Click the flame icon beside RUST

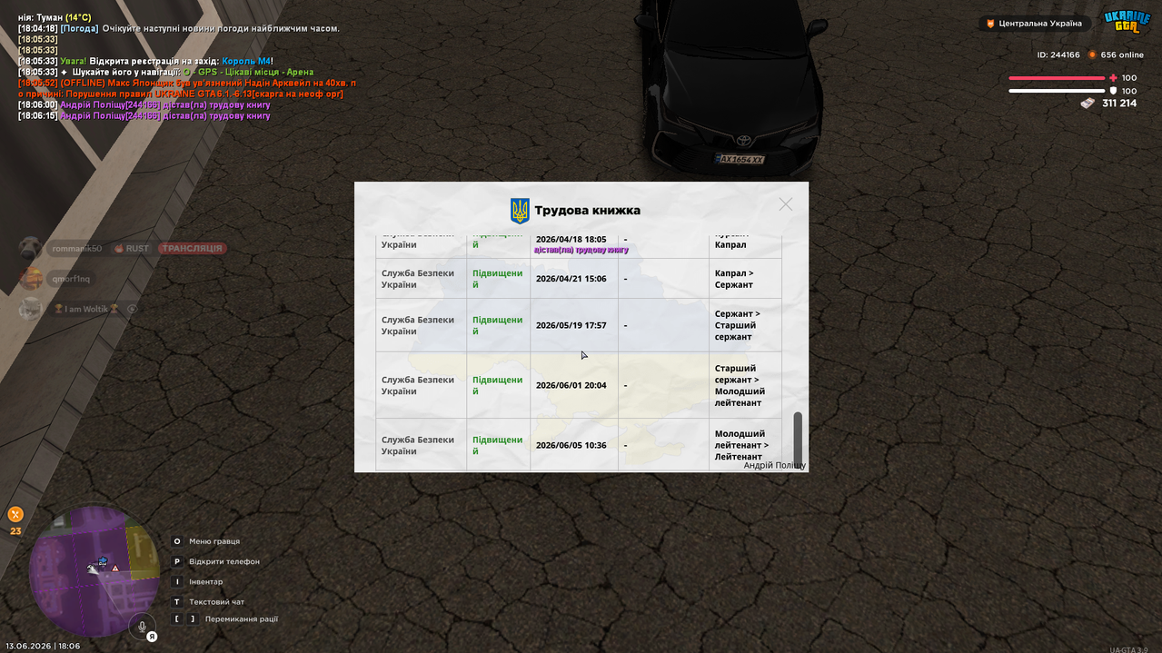[118, 248]
